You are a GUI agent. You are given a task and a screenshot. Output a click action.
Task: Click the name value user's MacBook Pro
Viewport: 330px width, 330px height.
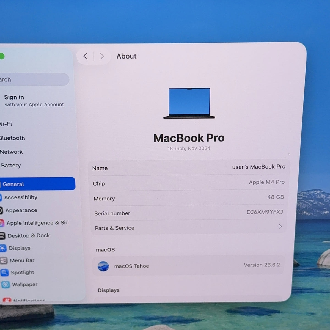(259, 167)
